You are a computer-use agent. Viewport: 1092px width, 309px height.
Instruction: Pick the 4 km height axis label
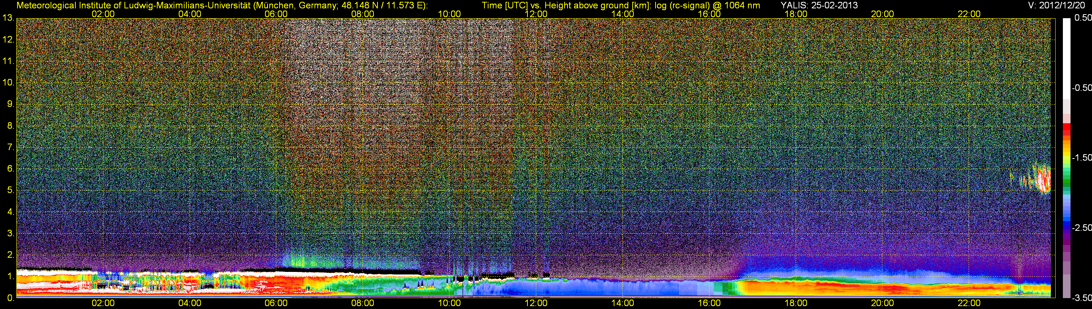(x=10, y=212)
